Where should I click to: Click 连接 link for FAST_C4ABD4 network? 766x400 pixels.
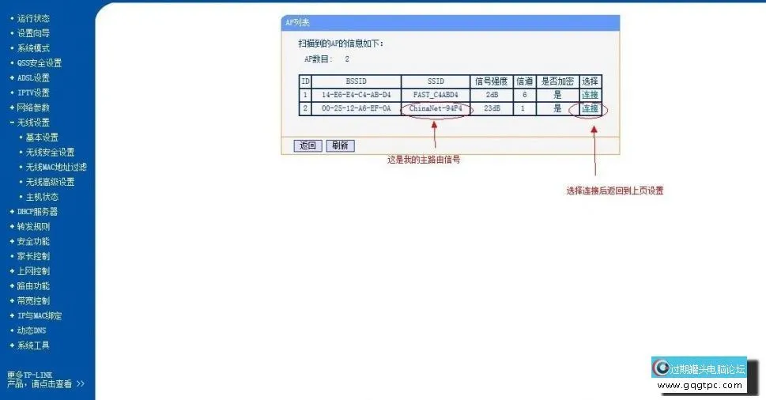590,95
